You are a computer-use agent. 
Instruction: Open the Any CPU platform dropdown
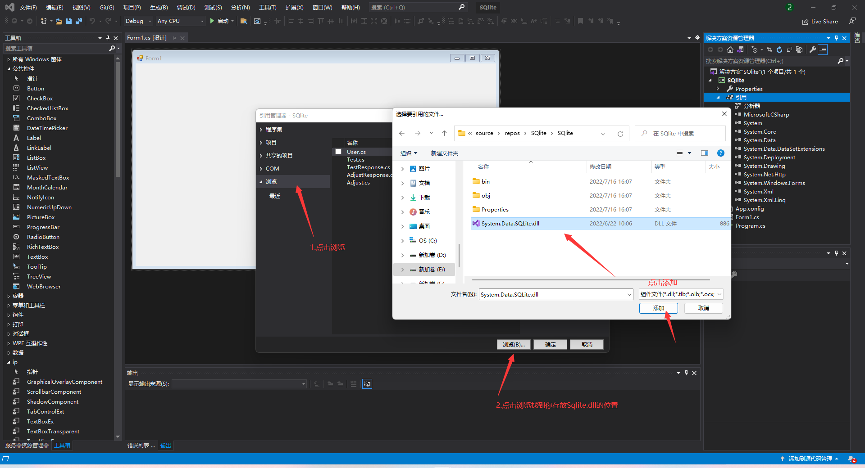pyautogui.click(x=201, y=21)
